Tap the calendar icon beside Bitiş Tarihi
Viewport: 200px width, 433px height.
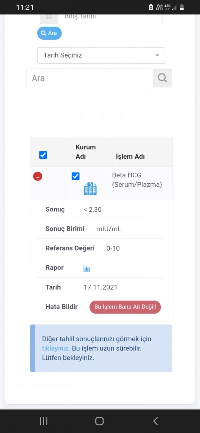(x=49, y=17)
